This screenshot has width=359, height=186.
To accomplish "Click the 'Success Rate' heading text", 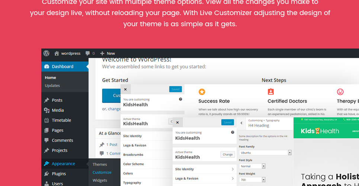I will (x=214, y=101).
